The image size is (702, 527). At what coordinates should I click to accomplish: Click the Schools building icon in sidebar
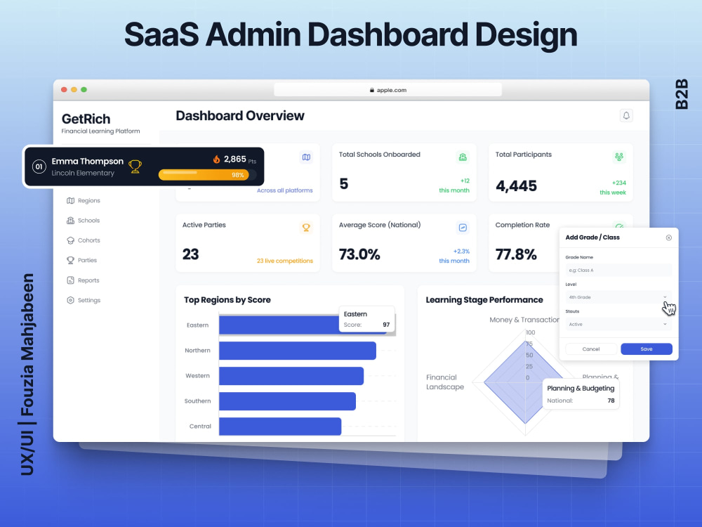point(70,221)
